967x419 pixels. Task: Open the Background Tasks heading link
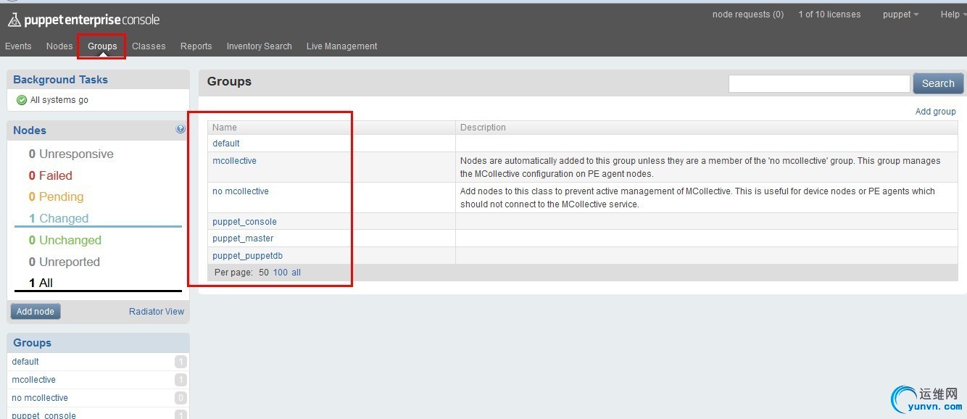(x=60, y=80)
